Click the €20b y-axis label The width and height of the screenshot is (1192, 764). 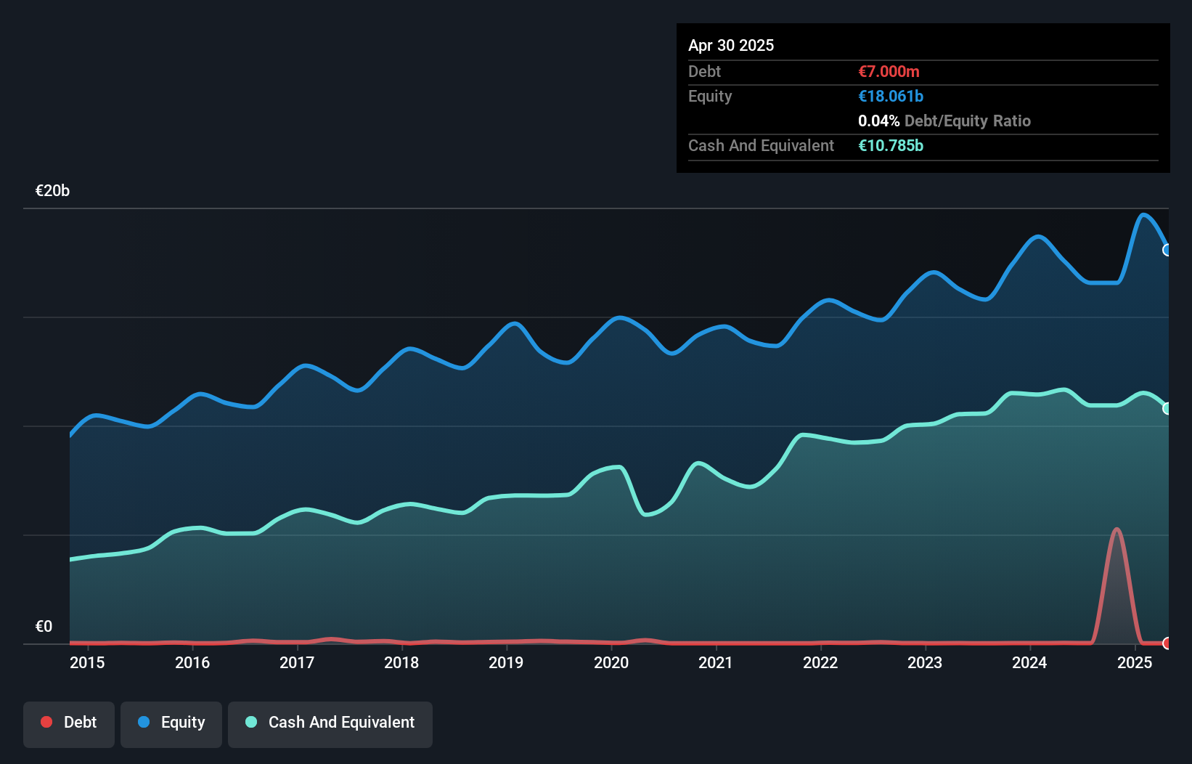52,191
